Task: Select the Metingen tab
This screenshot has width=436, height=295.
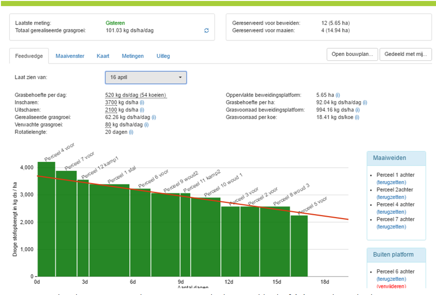Action: pyautogui.click(x=133, y=56)
